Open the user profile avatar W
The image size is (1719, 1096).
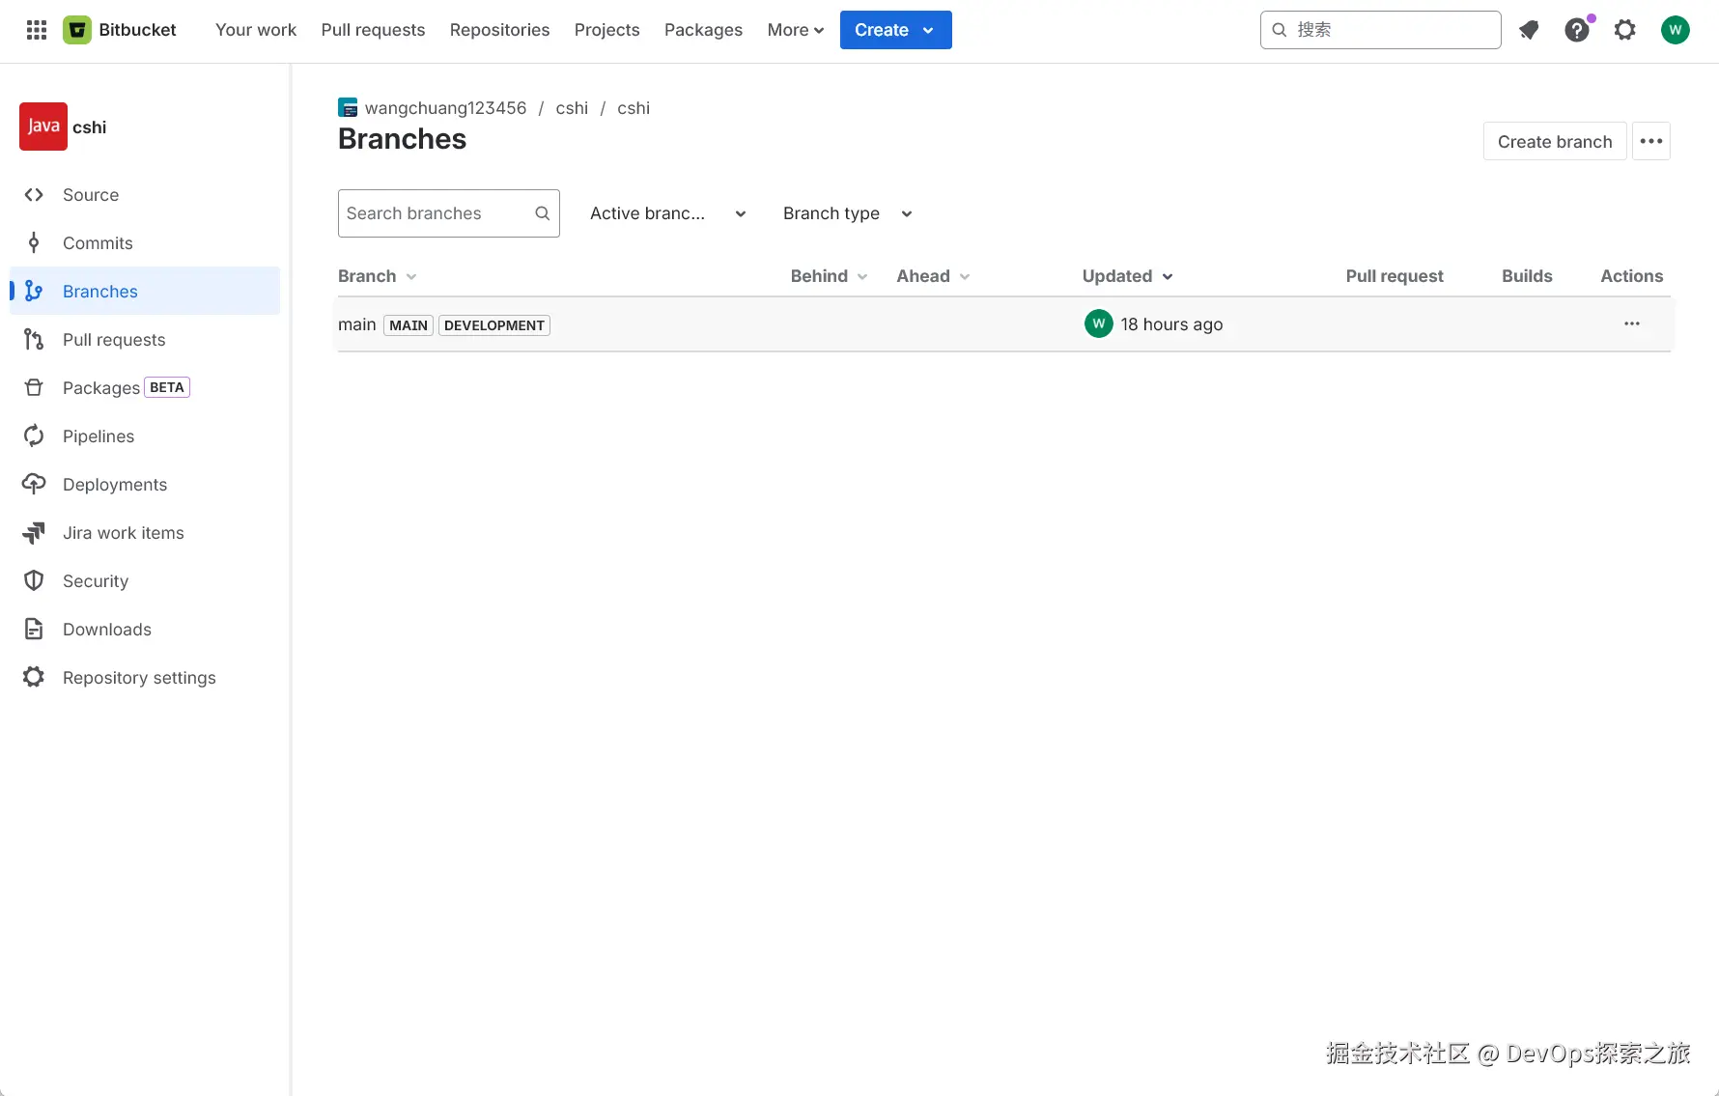pyautogui.click(x=1676, y=30)
